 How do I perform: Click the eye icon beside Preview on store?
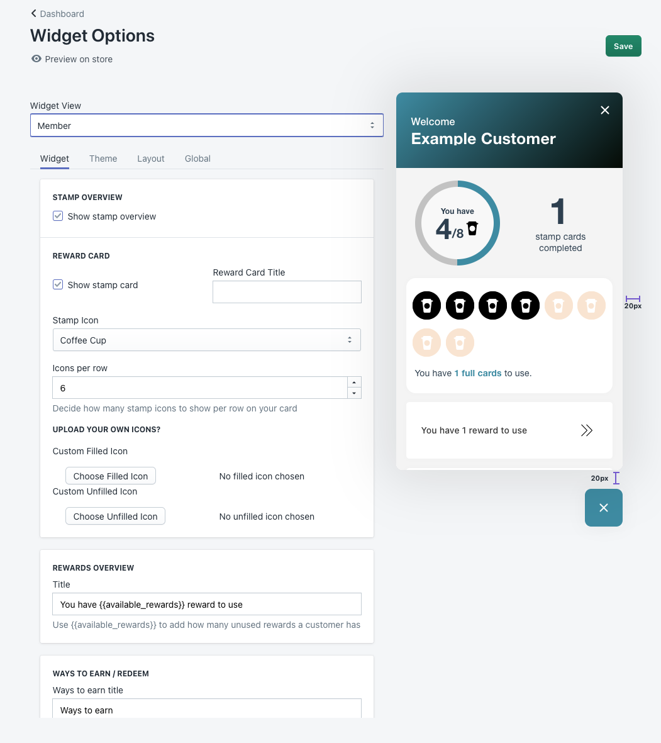pos(36,59)
